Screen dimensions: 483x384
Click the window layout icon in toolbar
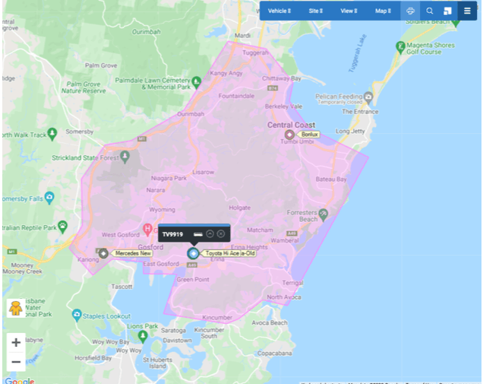448,11
